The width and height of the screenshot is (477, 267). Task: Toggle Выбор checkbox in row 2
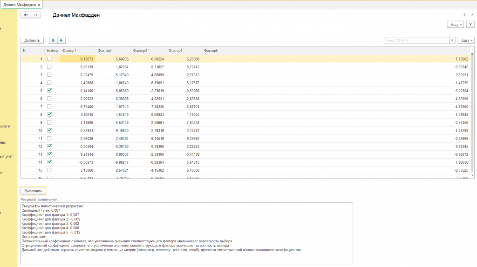[49, 67]
